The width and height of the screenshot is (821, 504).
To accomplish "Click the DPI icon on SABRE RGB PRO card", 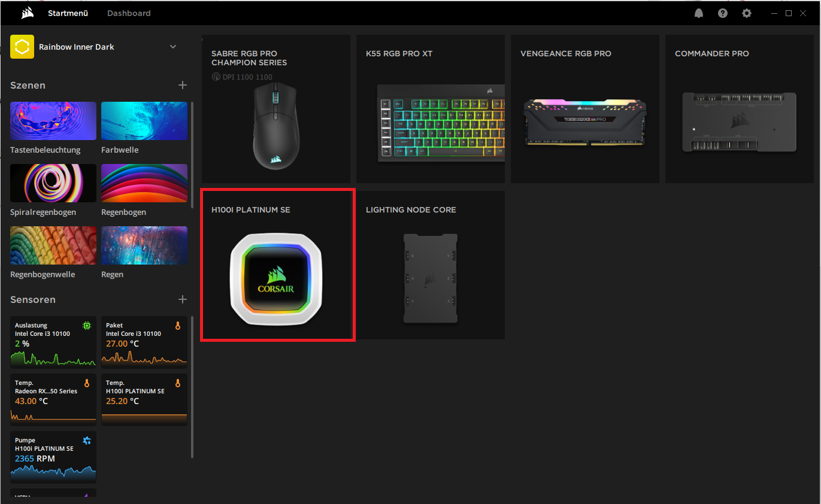I will [x=216, y=77].
